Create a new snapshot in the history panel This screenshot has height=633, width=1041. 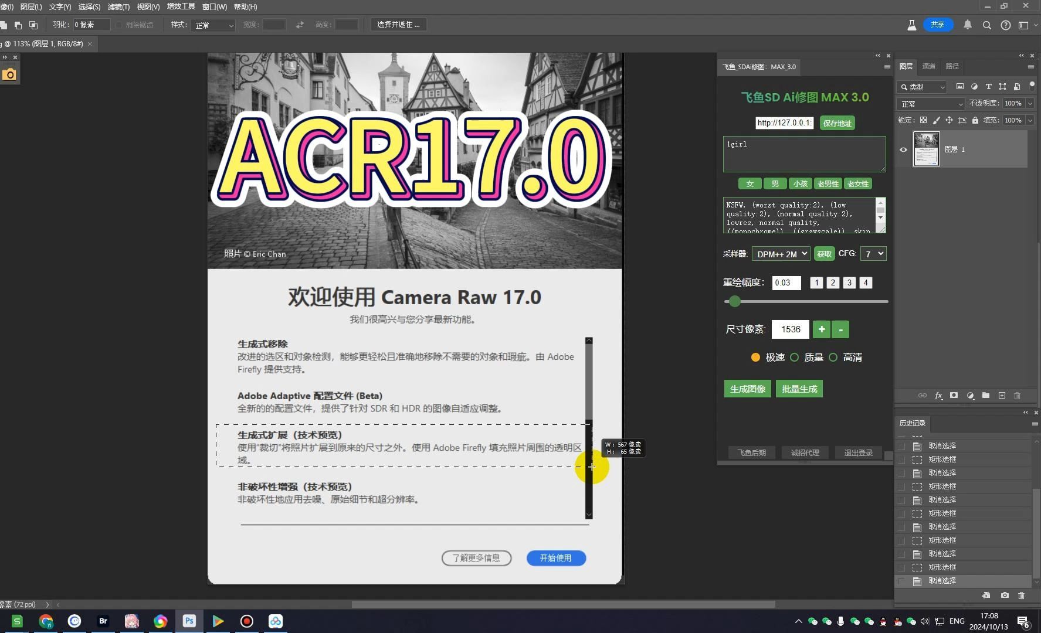coord(1004,595)
